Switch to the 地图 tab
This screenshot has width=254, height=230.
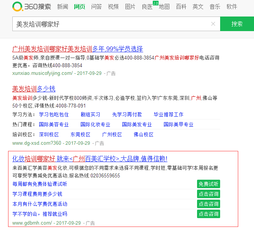coord(164,7)
